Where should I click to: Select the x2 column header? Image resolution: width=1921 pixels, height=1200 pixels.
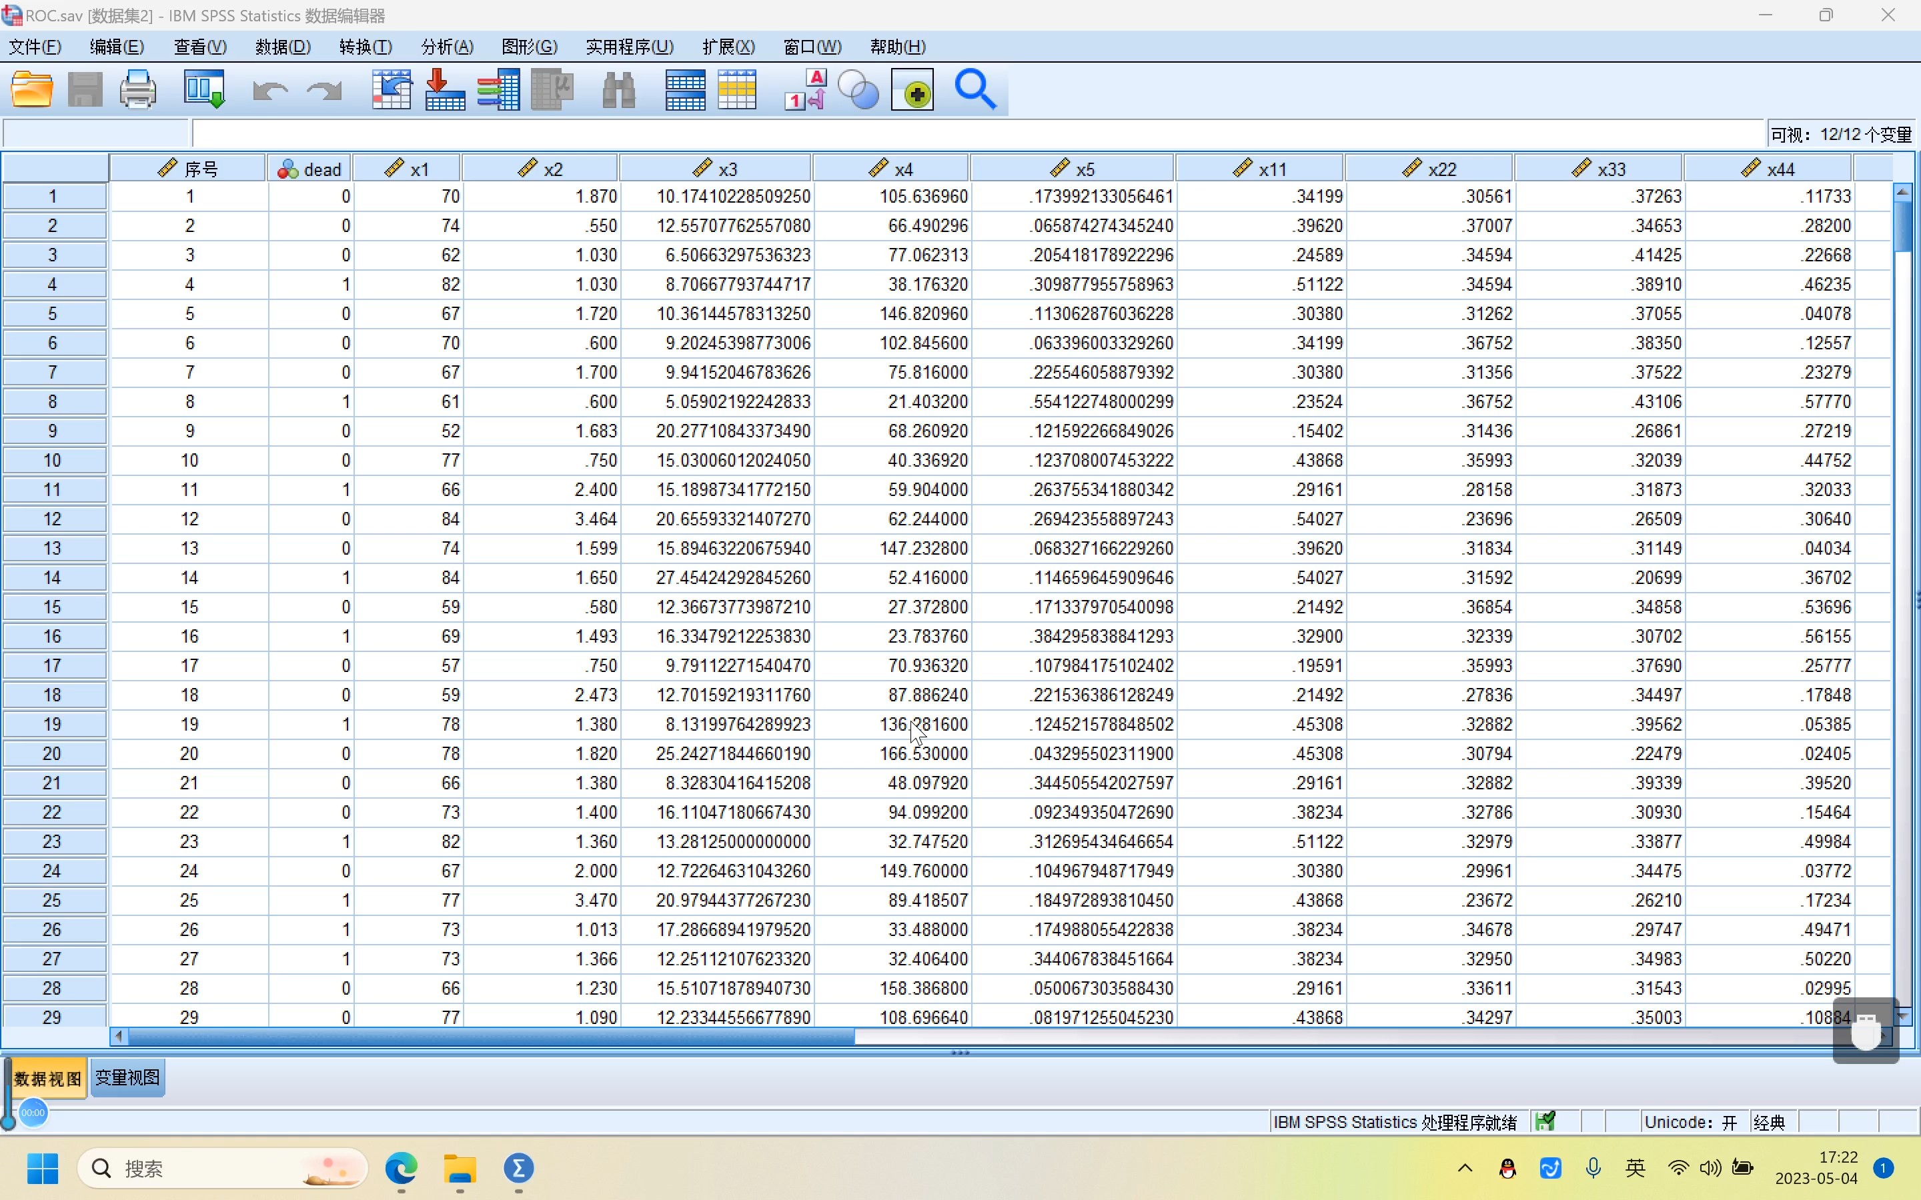pos(540,169)
